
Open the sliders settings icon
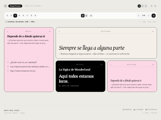[91, 16]
